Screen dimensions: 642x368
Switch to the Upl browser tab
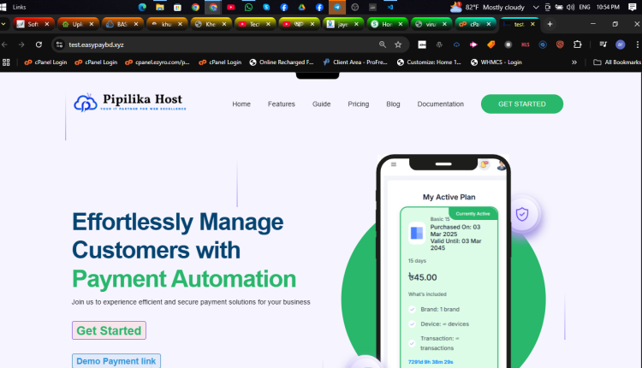tap(77, 24)
